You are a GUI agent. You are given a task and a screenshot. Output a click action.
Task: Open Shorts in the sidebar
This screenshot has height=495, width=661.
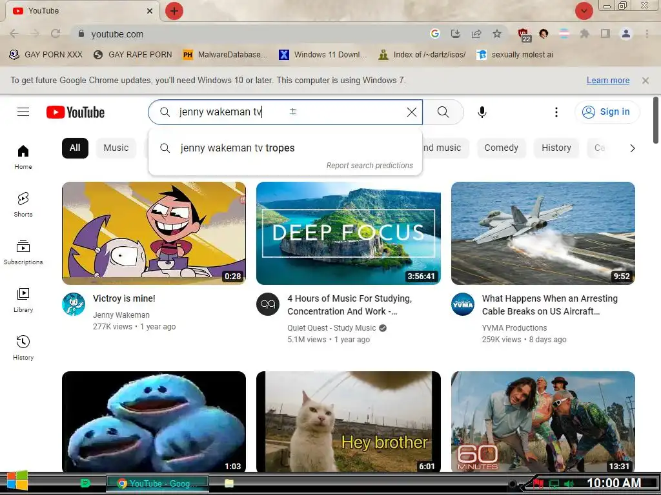(23, 204)
